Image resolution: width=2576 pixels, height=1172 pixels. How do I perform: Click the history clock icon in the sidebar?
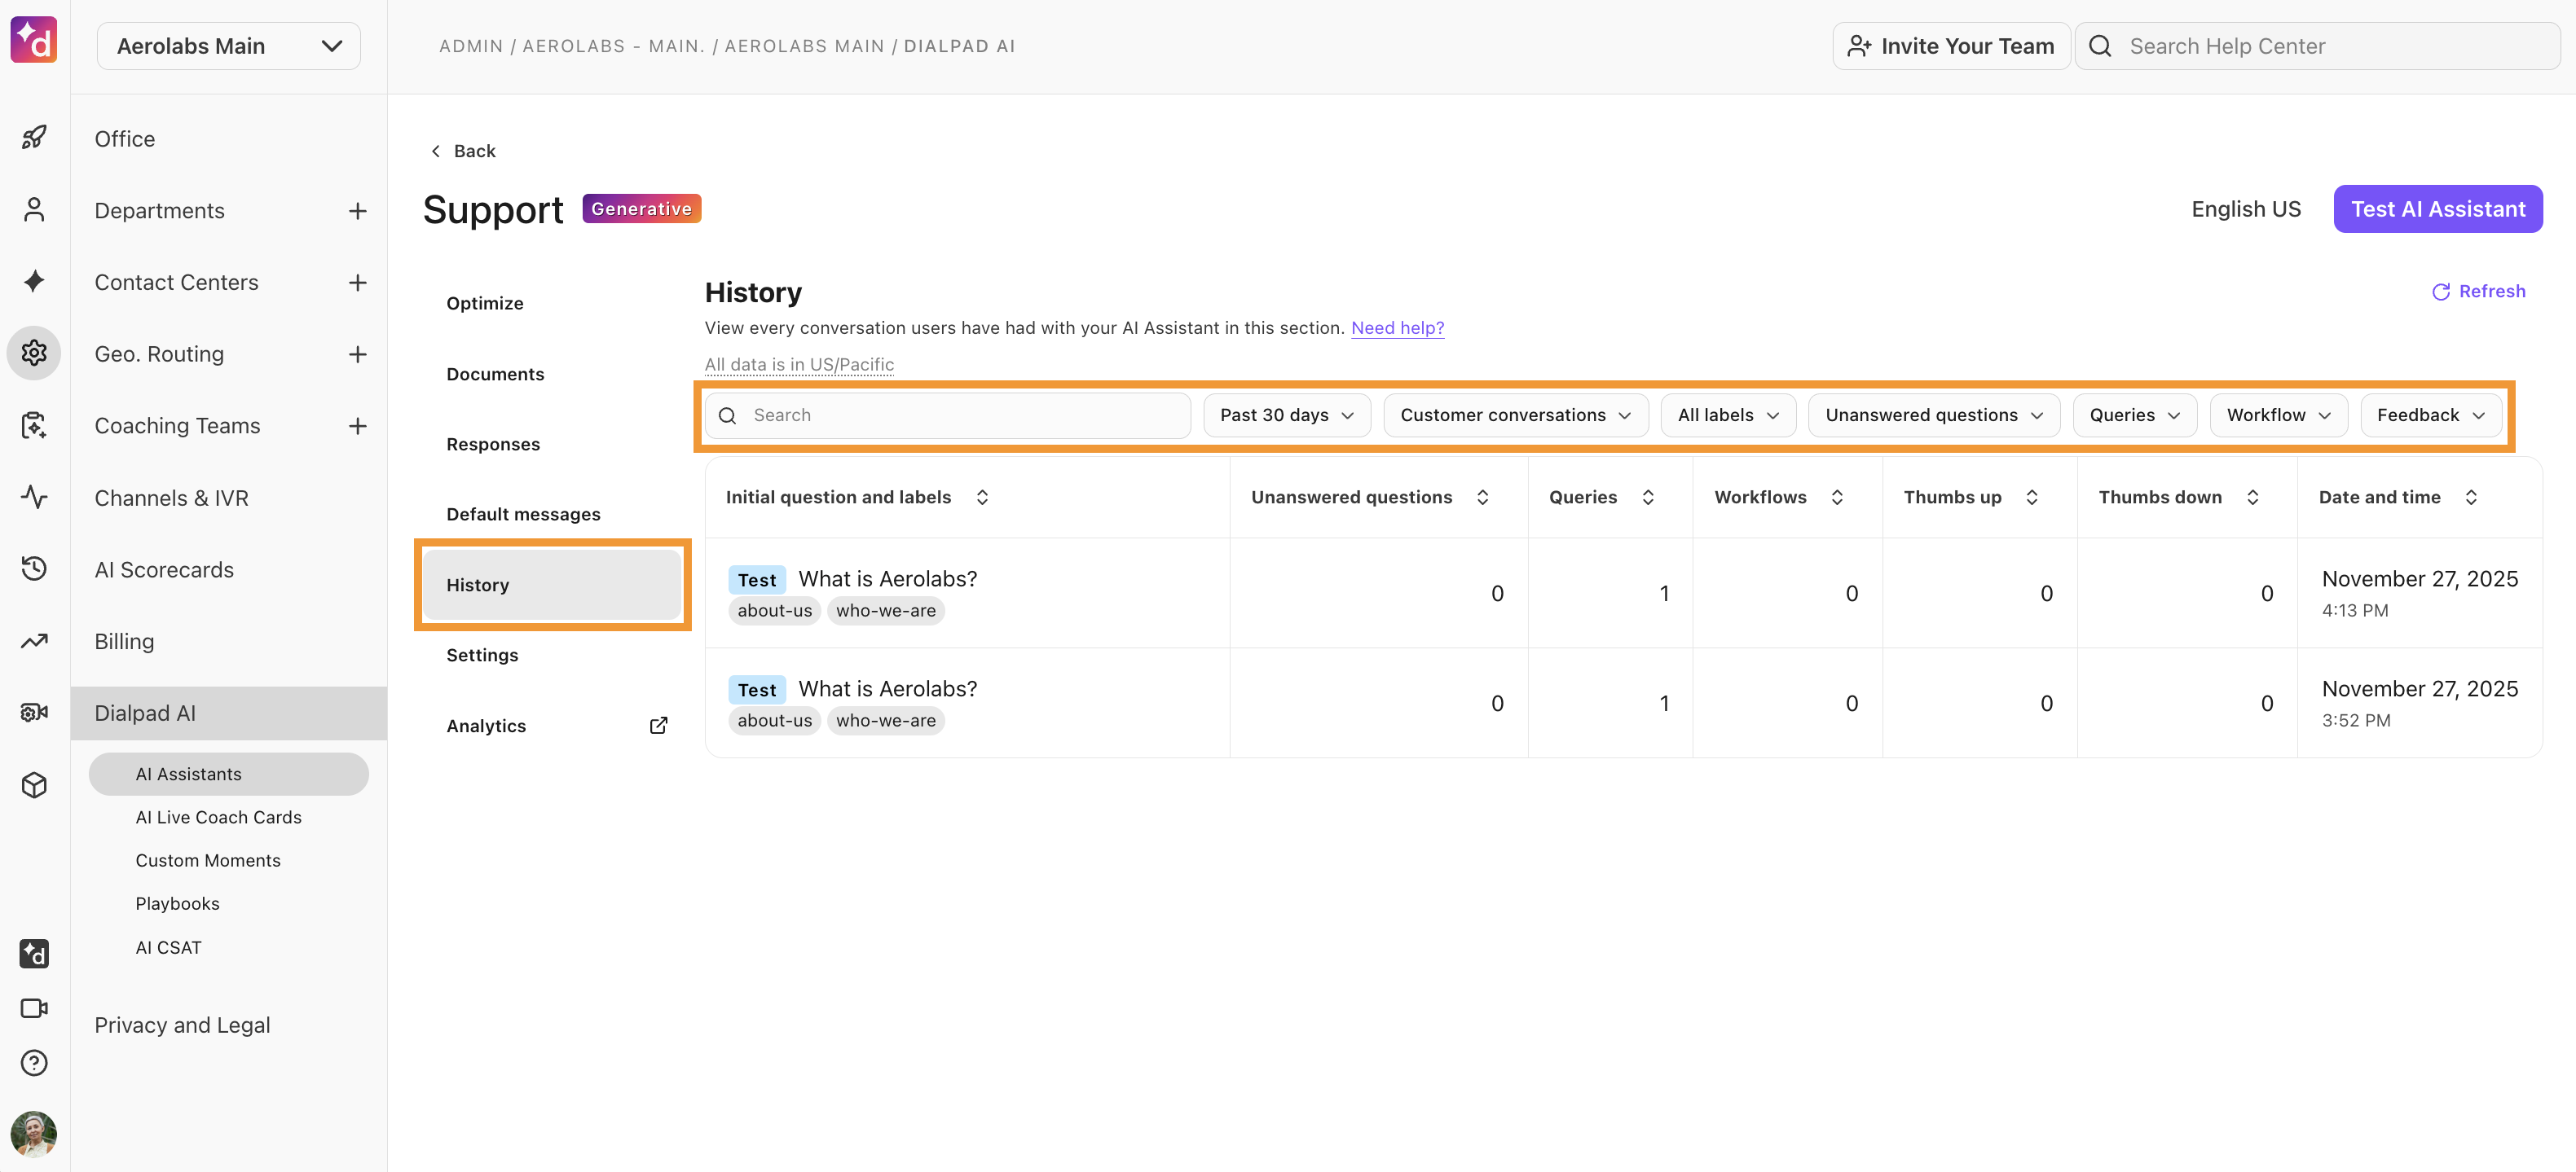[x=34, y=568]
